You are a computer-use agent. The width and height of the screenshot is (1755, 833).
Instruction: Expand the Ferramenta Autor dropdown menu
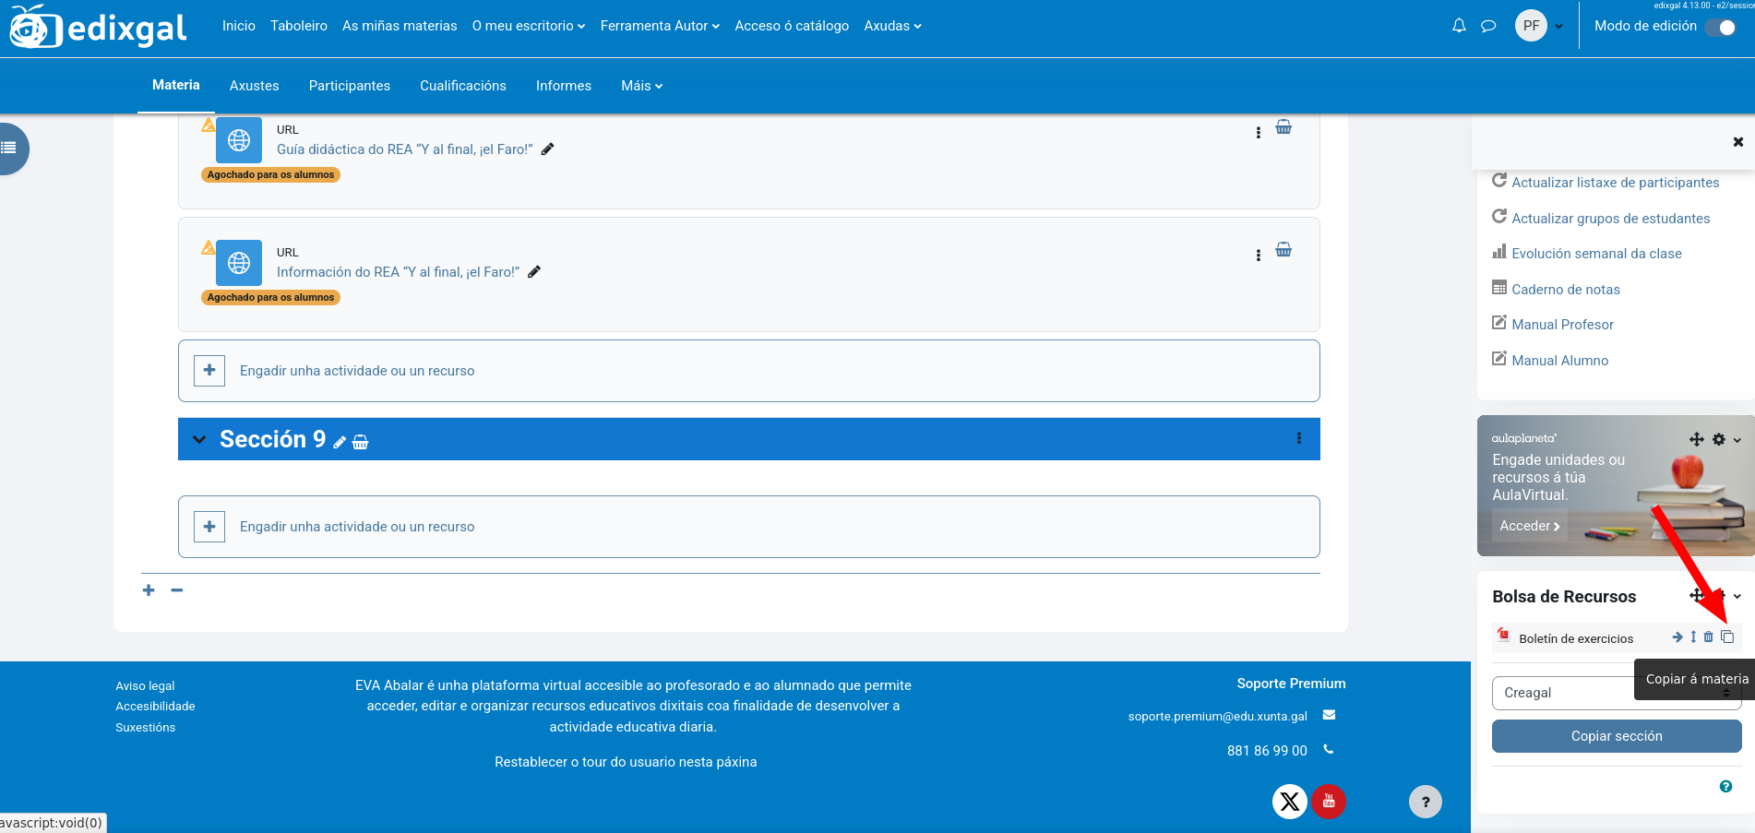coord(659,26)
